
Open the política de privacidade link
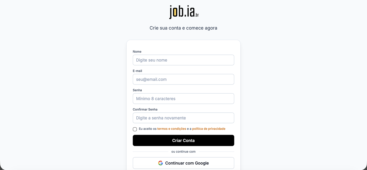[209, 129]
